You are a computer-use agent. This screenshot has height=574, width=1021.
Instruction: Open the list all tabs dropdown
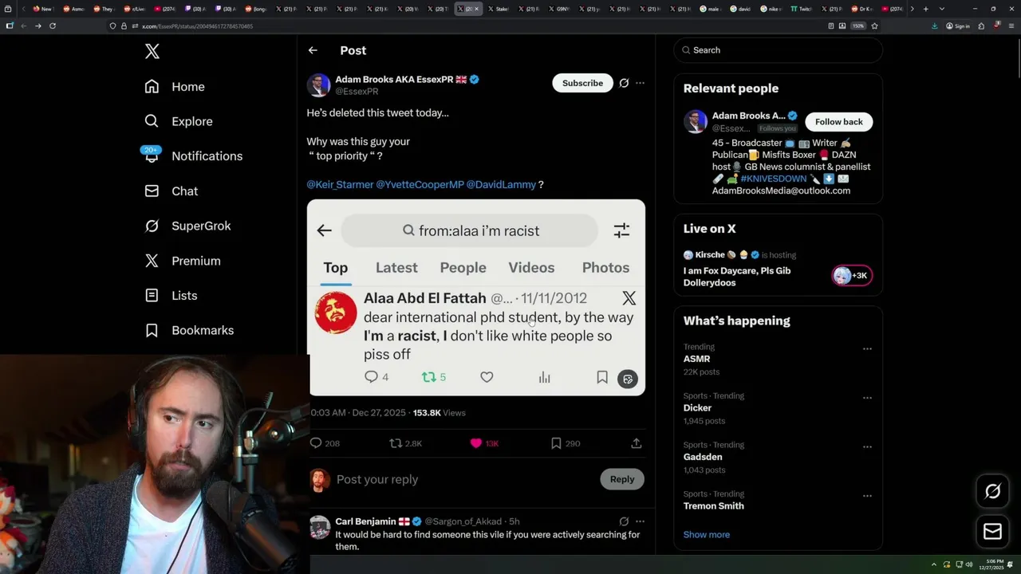(941, 9)
